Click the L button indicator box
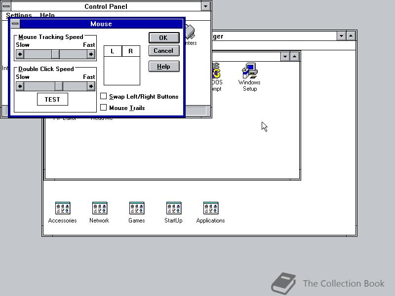 [x=113, y=51]
